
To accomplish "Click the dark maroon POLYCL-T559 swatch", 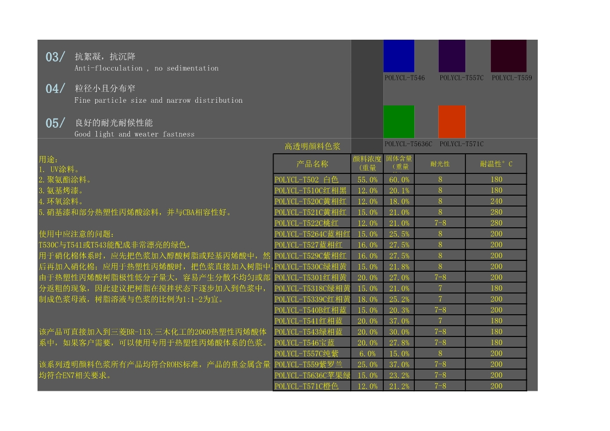I will [508, 56].
